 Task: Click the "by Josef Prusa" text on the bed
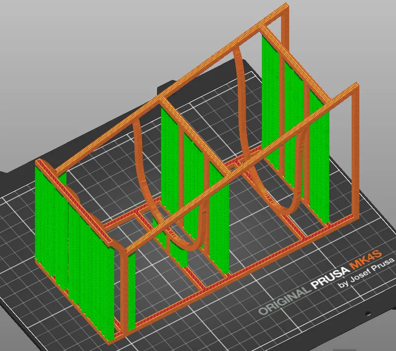click(366, 273)
